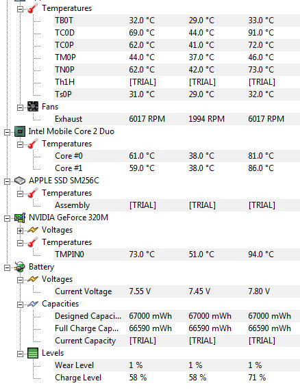Click the lightning icon for Battery Voltages
This screenshot has width=300, height=392.
33,279
